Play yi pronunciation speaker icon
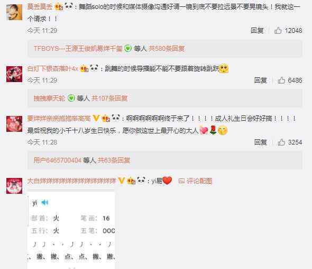Image resolution: width=312 pixels, height=269 pixels. tap(45, 203)
